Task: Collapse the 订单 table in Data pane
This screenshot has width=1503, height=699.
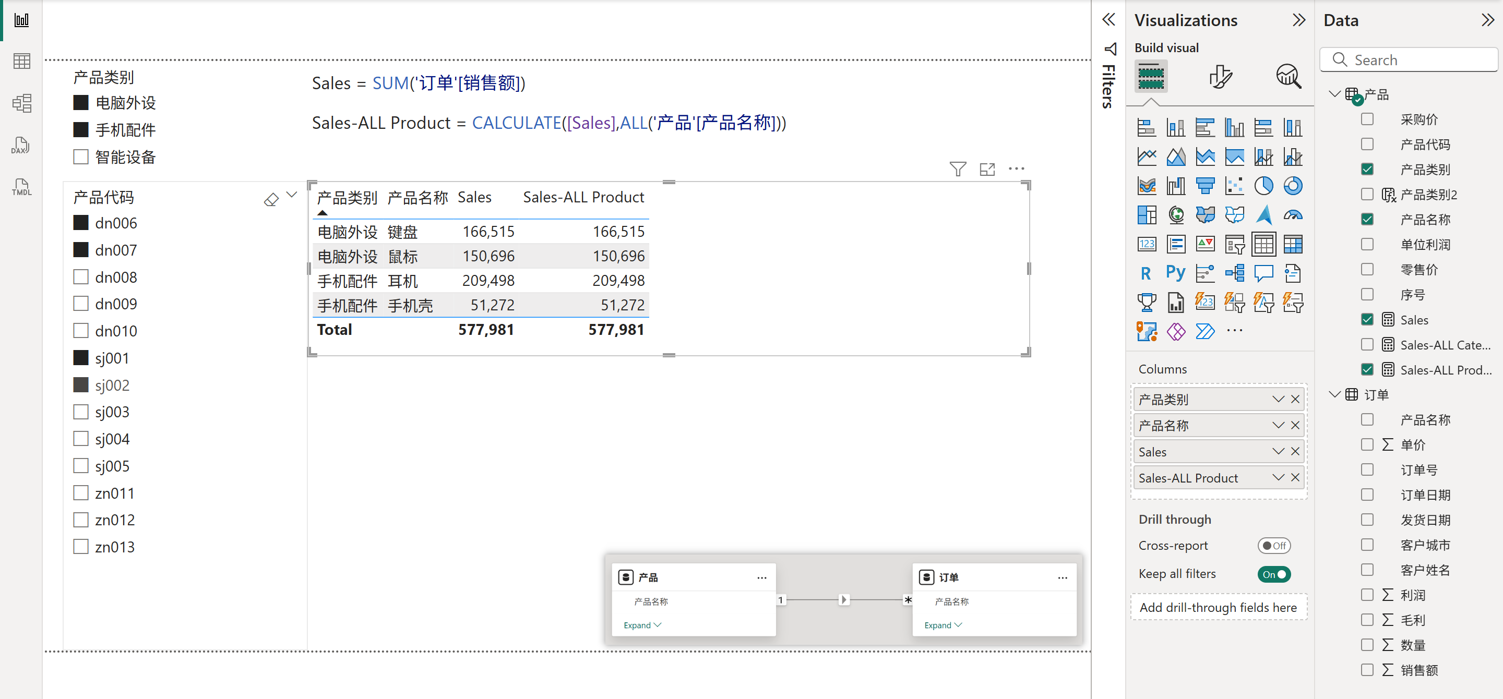Action: (x=1334, y=395)
